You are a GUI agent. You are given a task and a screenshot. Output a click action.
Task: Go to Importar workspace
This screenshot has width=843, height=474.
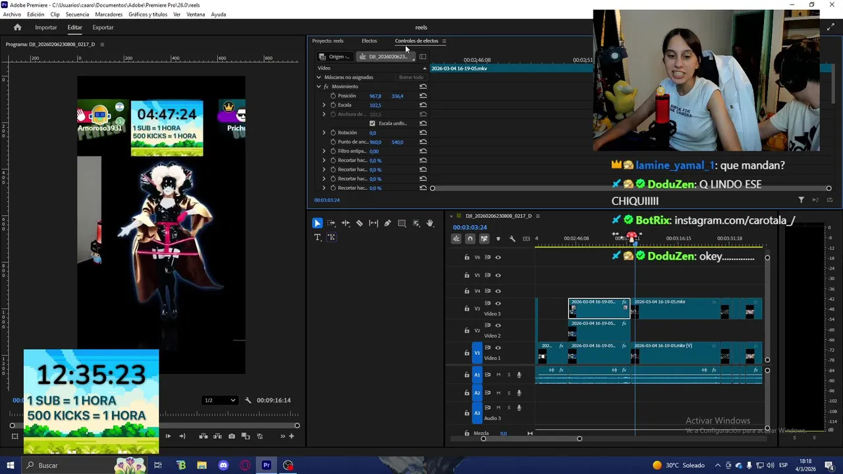tap(45, 27)
